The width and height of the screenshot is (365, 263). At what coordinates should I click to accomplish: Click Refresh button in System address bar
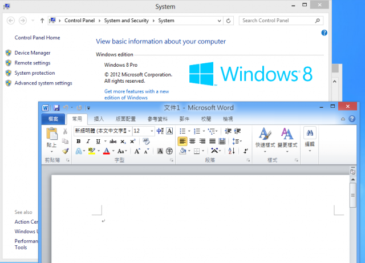tap(228, 21)
